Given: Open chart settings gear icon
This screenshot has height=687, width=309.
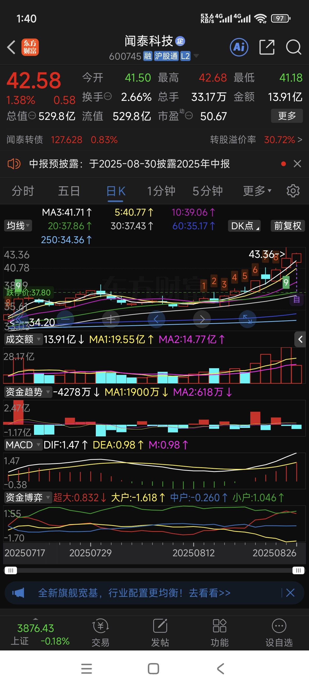Looking at the screenshot, I should tap(293, 191).
